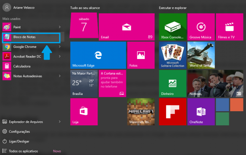Image resolution: width=246 pixels, height=155 pixels.
Task: Open Todos os aplicativos list
Action: pos(23,151)
